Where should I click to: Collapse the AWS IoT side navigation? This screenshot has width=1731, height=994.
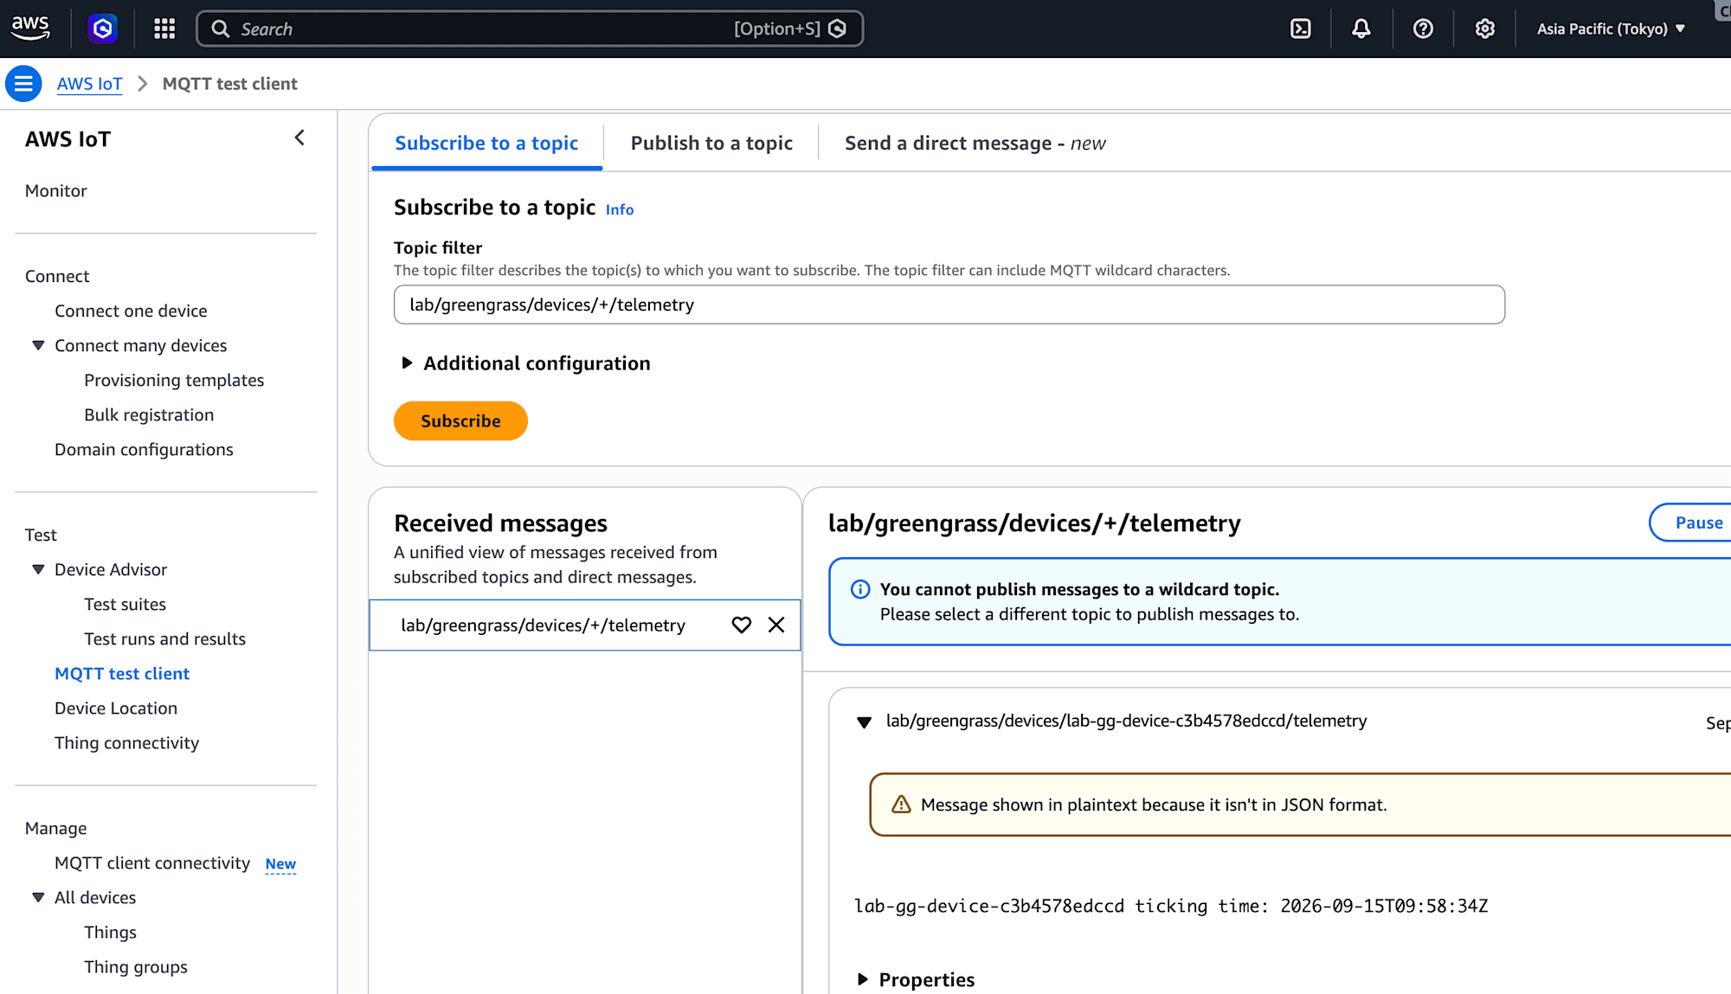pos(299,138)
